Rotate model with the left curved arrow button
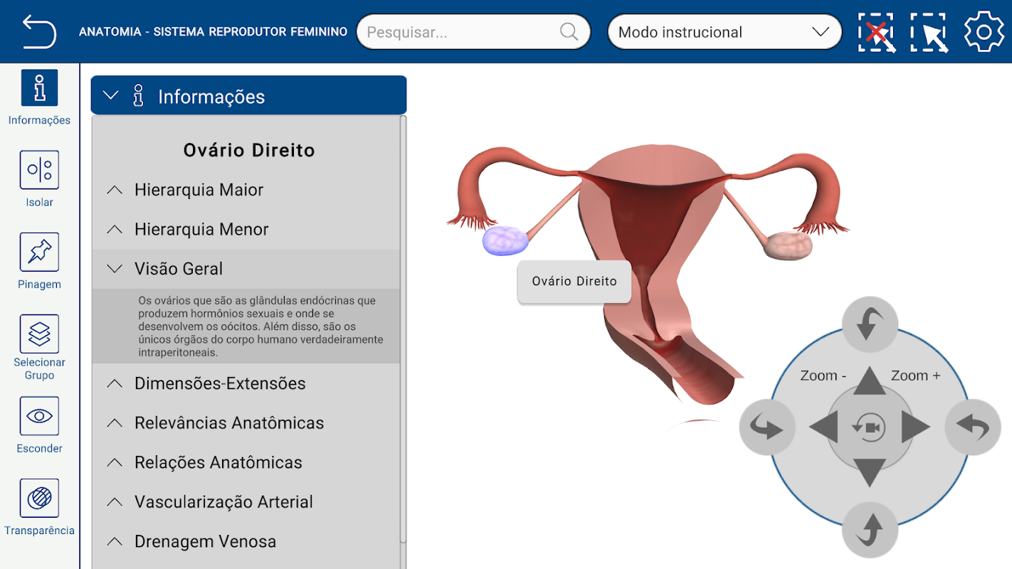Image resolution: width=1012 pixels, height=569 pixels. [x=767, y=427]
